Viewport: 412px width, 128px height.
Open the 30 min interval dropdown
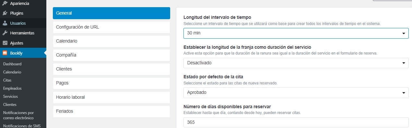pos(296,33)
